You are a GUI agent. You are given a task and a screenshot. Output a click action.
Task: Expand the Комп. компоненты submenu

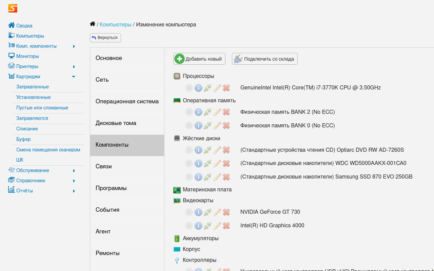click(74, 46)
